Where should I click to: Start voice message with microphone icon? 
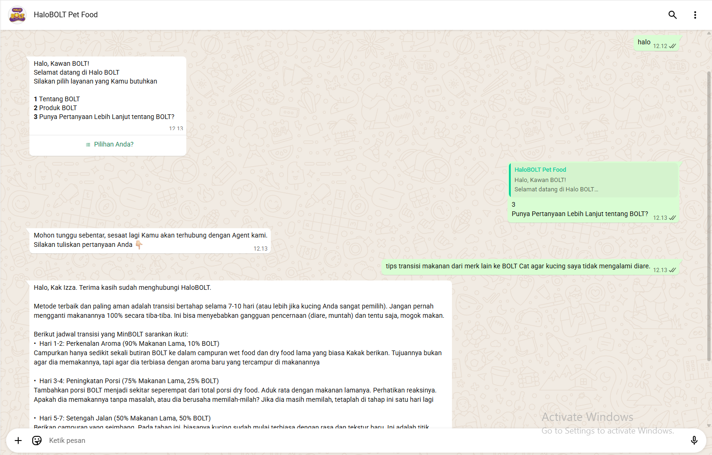[694, 441]
